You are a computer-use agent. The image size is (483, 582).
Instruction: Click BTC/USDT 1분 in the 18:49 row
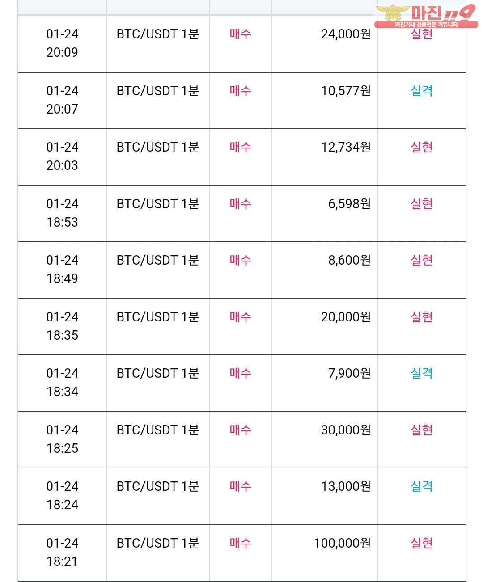pyautogui.click(x=157, y=260)
